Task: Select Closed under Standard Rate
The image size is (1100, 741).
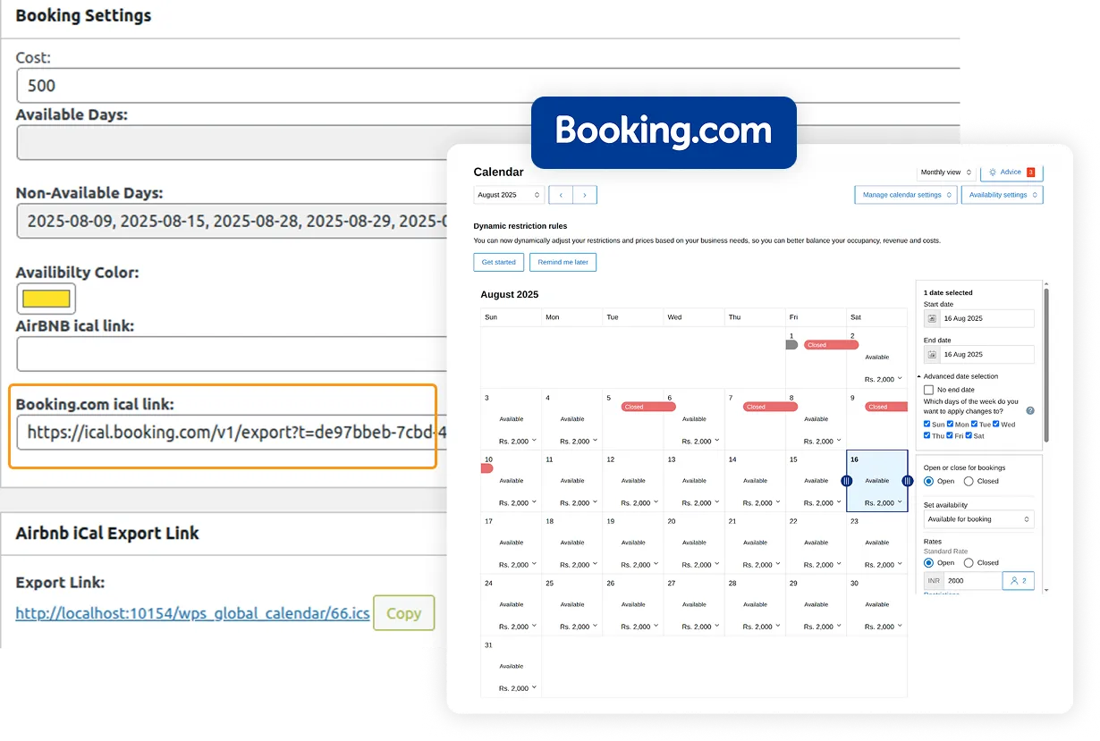Action: coord(969,563)
